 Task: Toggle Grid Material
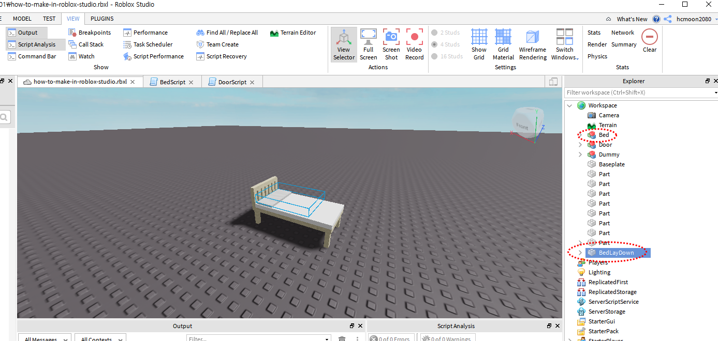tap(503, 44)
